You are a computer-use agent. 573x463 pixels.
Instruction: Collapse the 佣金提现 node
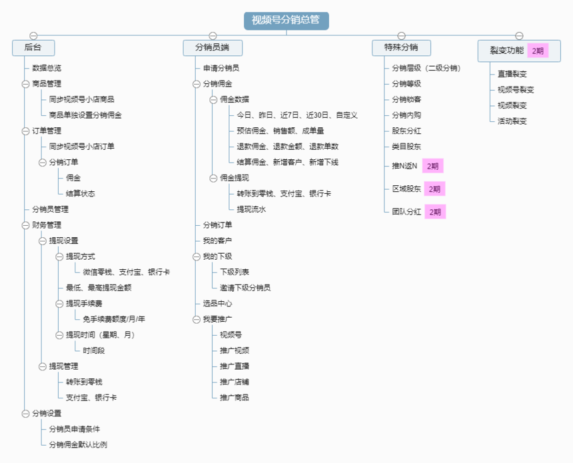tap(213, 179)
